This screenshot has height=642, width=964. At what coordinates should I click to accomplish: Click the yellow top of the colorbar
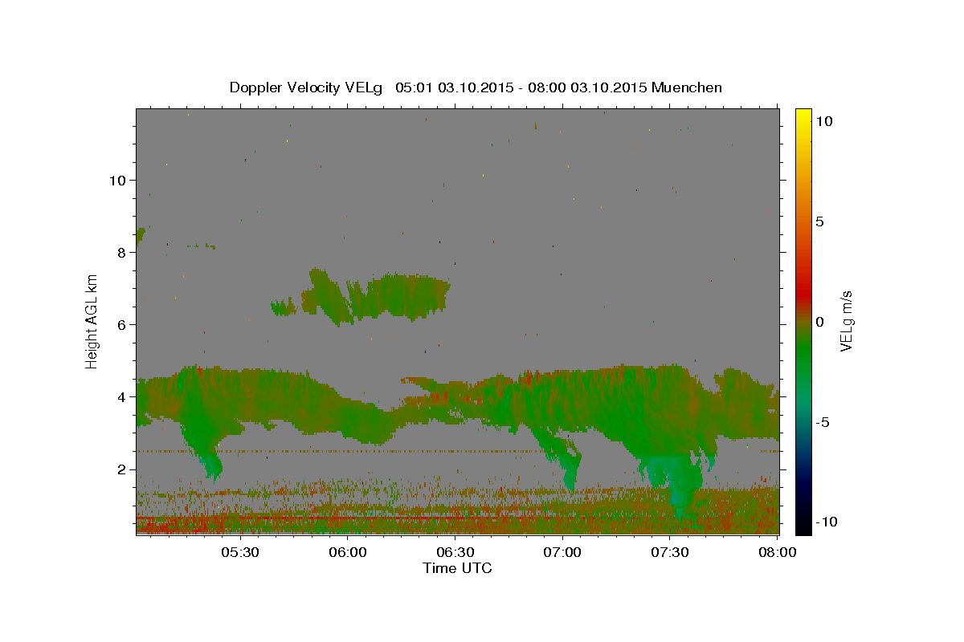coord(803,116)
